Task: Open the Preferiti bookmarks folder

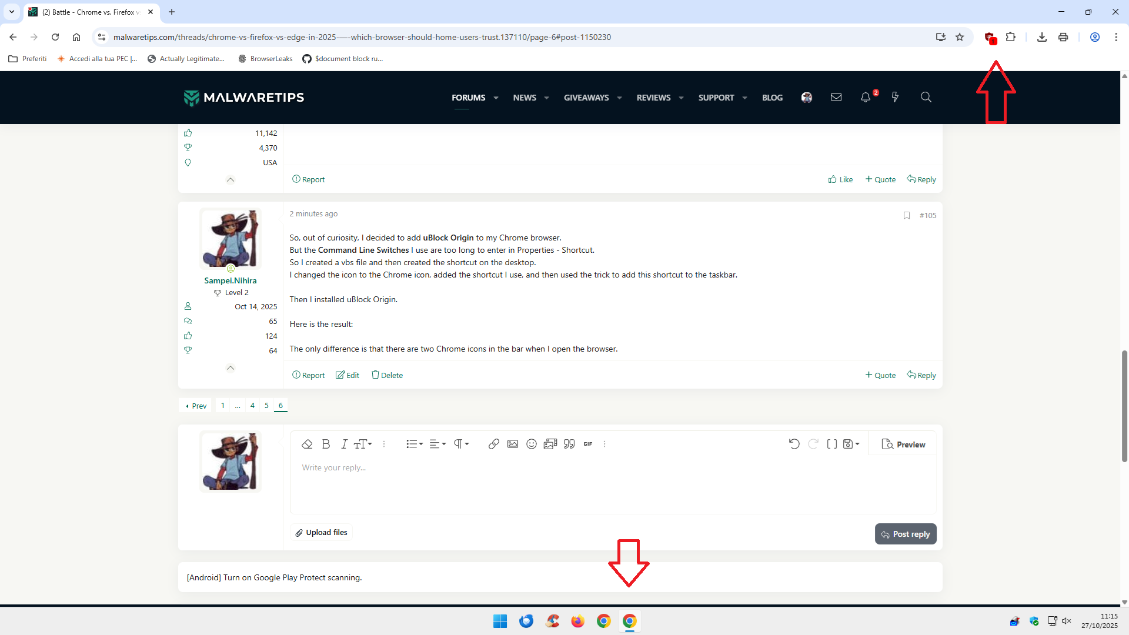Action: tap(28, 59)
